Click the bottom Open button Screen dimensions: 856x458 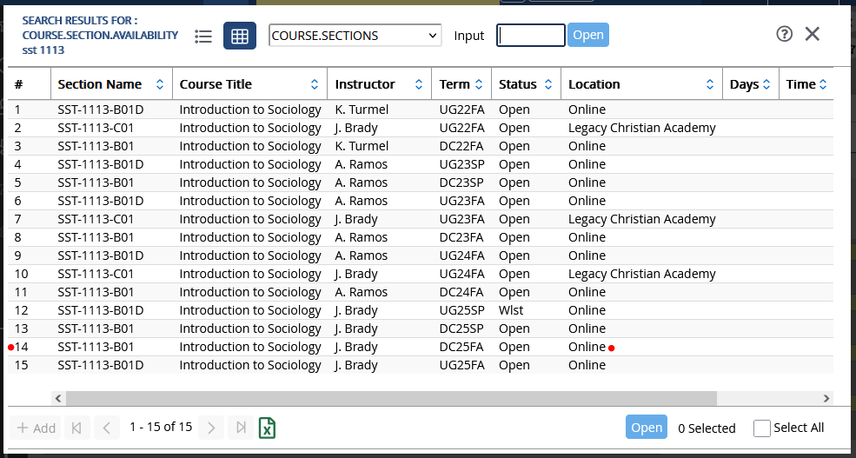(x=647, y=428)
